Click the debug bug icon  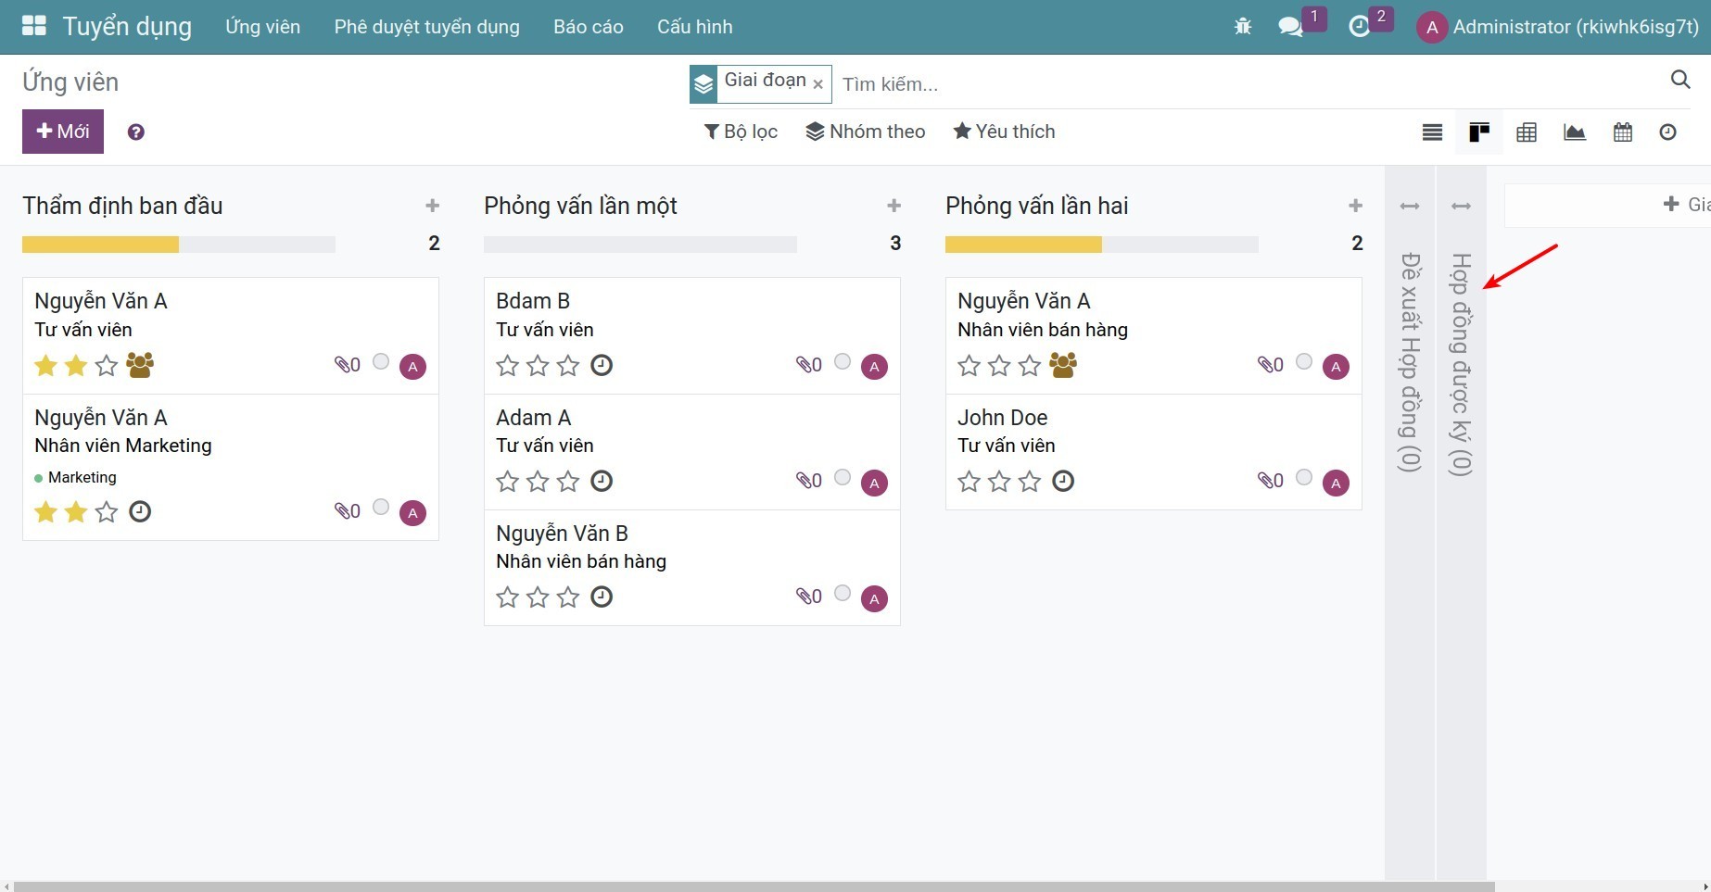point(1243,27)
